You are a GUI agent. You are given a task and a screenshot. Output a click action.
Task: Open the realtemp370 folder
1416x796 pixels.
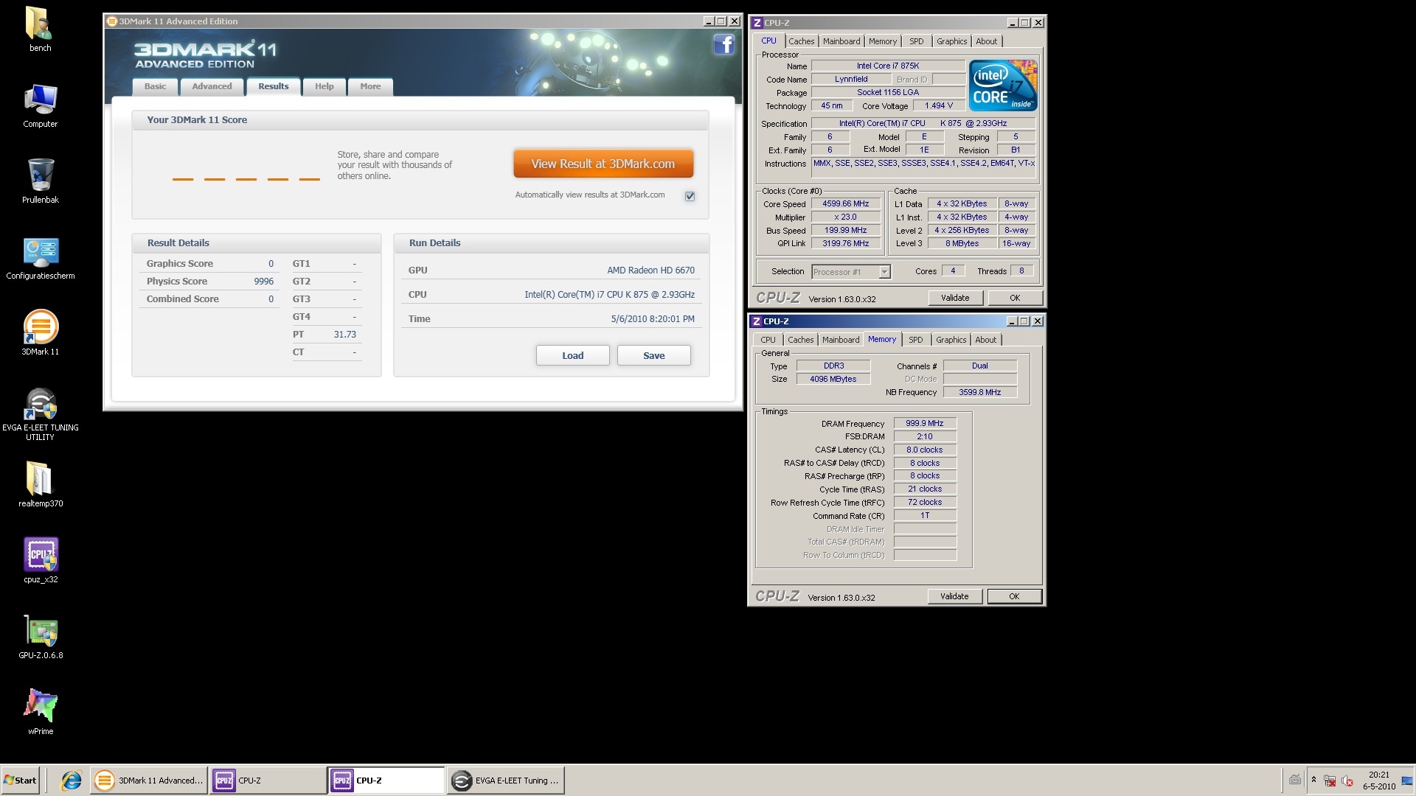tap(41, 480)
